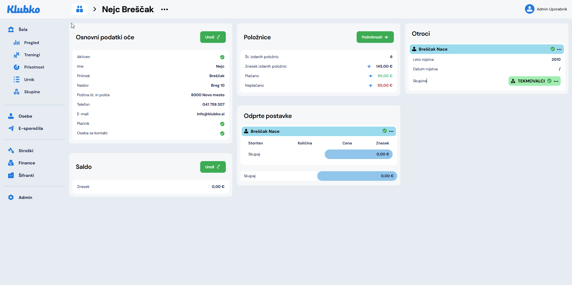Open TEKMOVALCI group options menu
572x285 pixels.
coord(556,81)
